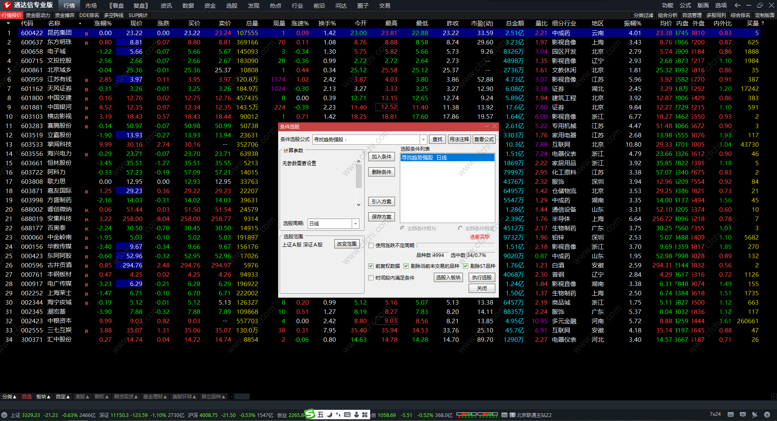The width and height of the screenshot is (777, 421).
Task: Switch to the DDE排名 tab
Action: click(x=89, y=15)
